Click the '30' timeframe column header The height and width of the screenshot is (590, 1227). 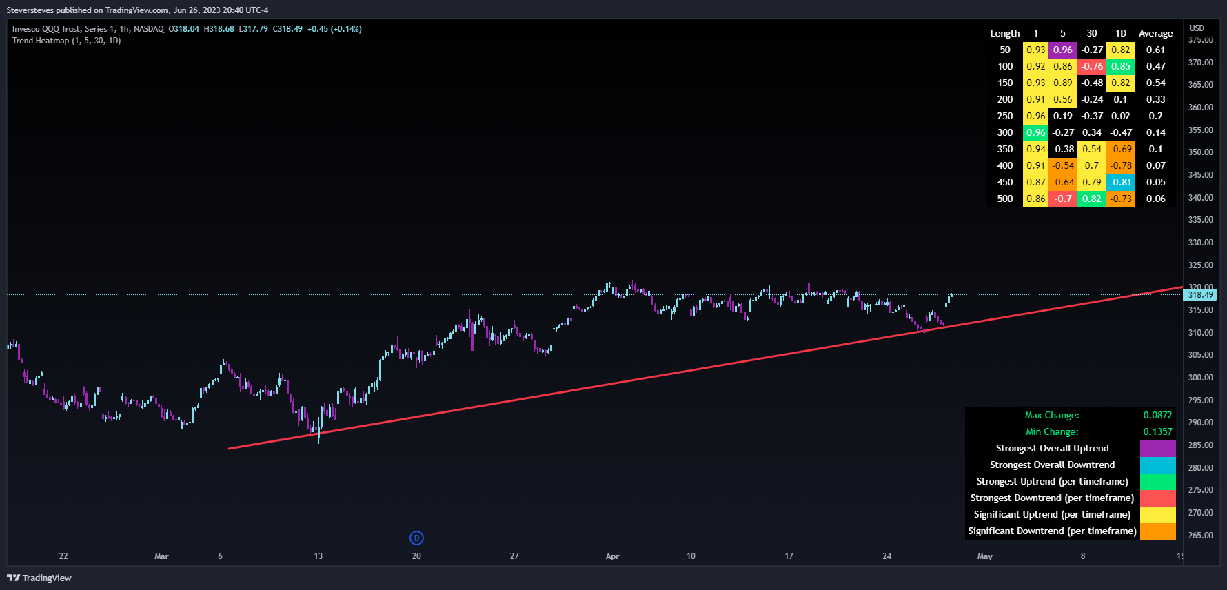1092,33
